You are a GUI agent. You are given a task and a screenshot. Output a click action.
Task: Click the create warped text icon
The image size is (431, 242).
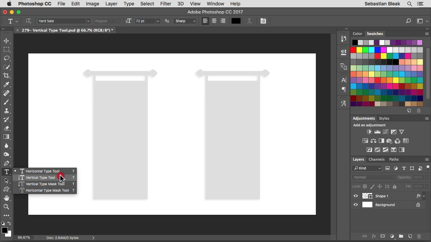[250, 21]
